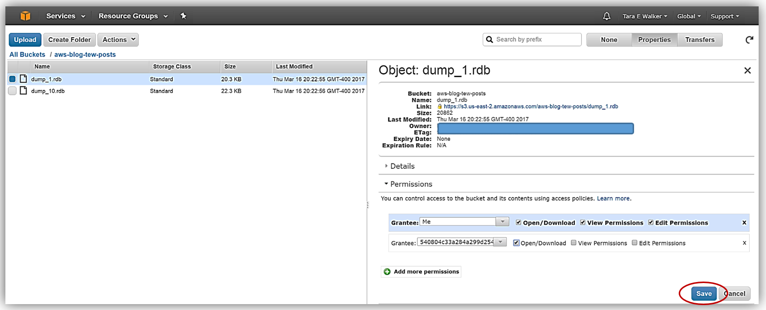766x310 pixels.
Task: Switch to the Transfers tab
Action: pyautogui.click(x=700, y=40)
